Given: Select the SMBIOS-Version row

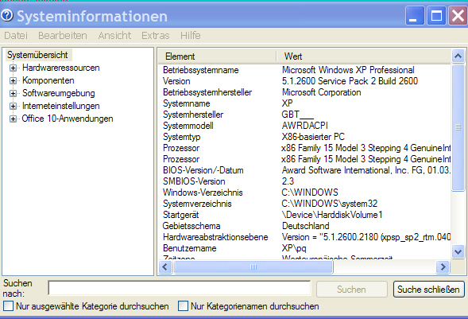Looking at the screenshot, I should (304, 181).
